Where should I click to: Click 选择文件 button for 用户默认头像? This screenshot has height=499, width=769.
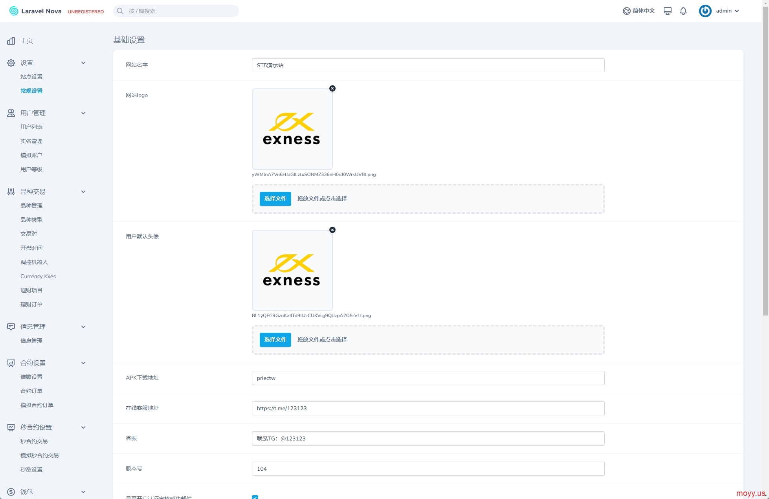[275, 339]
